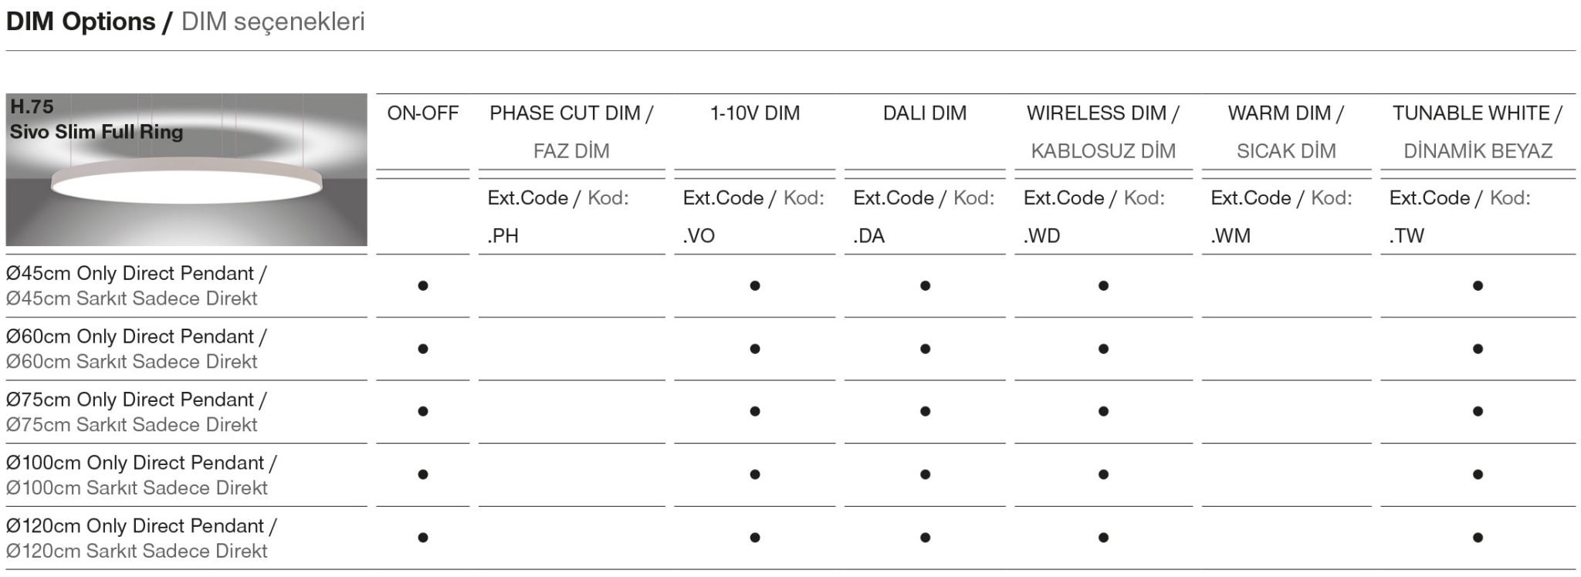Click the Ø120cm Only Direct Pendant row label
The image size is (1581, 577).
140,526
